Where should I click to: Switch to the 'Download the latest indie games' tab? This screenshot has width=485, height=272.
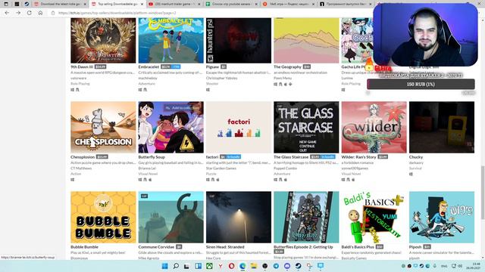[x=58, y=4]
